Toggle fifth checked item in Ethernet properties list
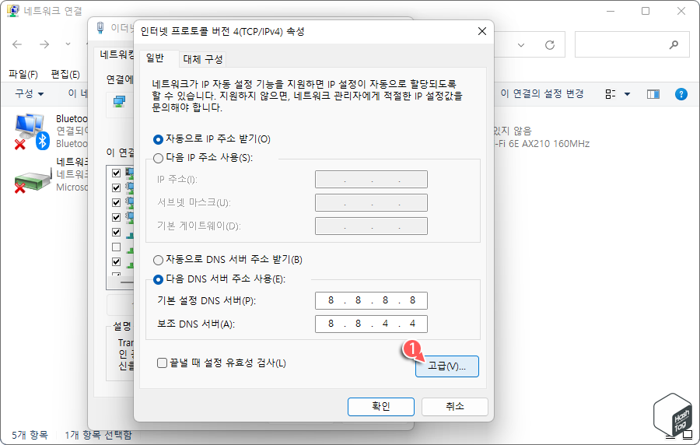 pos(117,232)
